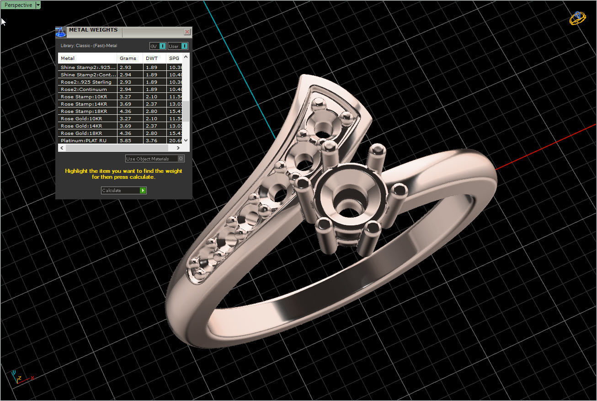The width and height of the screenshot is (597, 401).
Task: Click the orange ring view icon
Action: tap(577, 18)
